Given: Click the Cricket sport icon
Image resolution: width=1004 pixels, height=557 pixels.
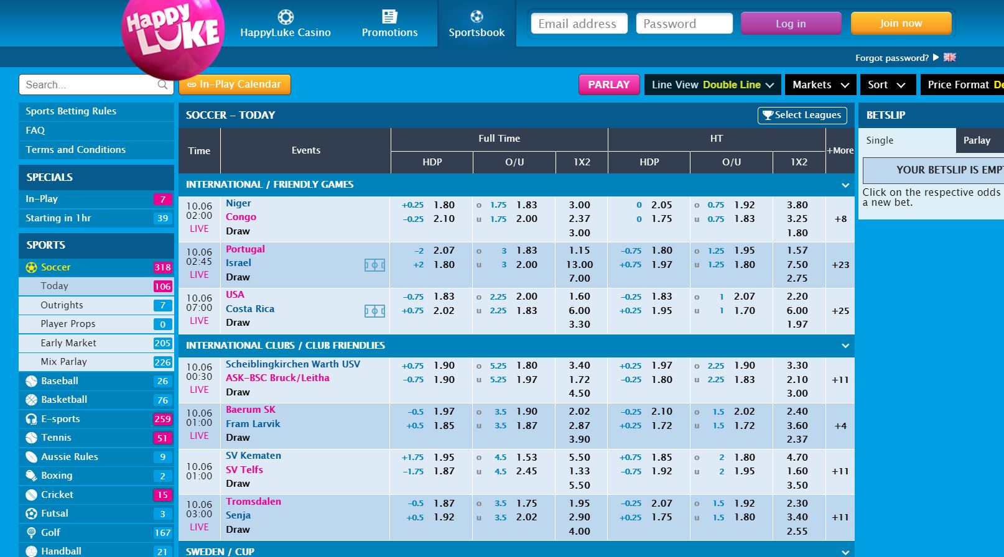Looking at the screenshot, I should [x=32, y=495].
